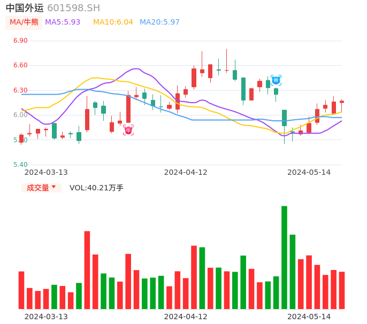Click the MA10:6.04 legend label
Screen dimensions: 367x324
pyautogui.click(x=113, y=22)
